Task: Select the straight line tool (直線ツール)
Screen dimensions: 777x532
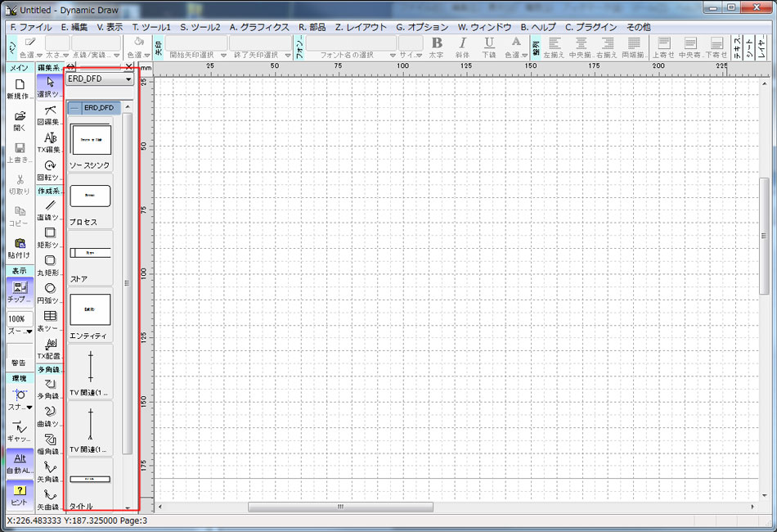Action: 50,210
